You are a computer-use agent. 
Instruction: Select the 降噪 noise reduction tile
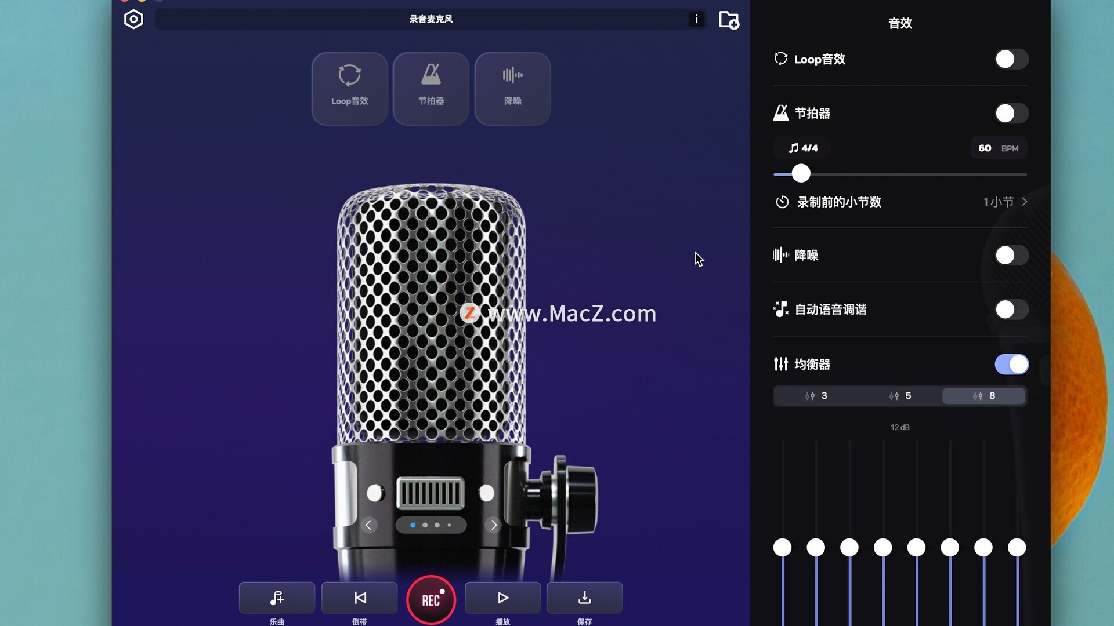pos(513,89)
